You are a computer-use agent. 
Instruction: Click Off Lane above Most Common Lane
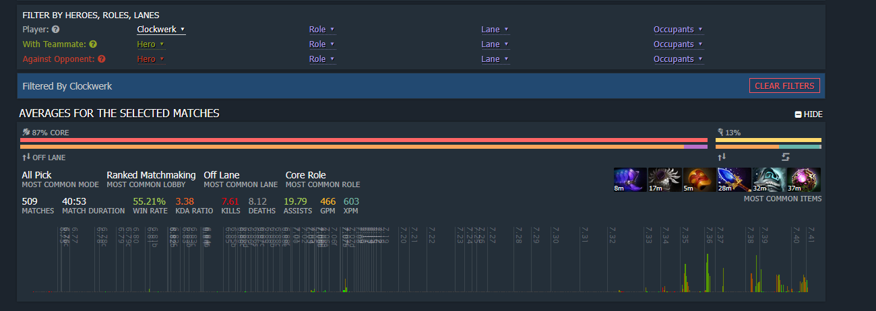click(x=222, y=175)
